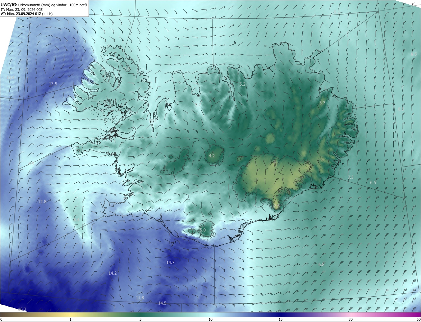Click the colorbar tick label 1
Image resolution: width=421 pixels, height=322 pixels.
[x=70, y=319]
